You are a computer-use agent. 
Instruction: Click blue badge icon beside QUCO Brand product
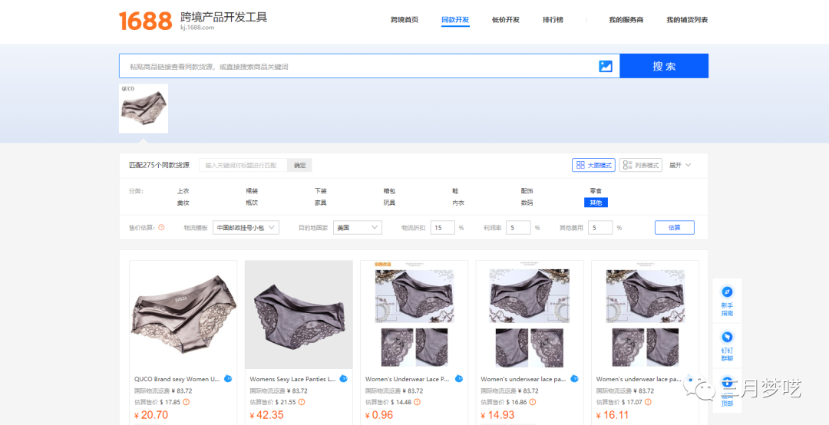point(228,379)
